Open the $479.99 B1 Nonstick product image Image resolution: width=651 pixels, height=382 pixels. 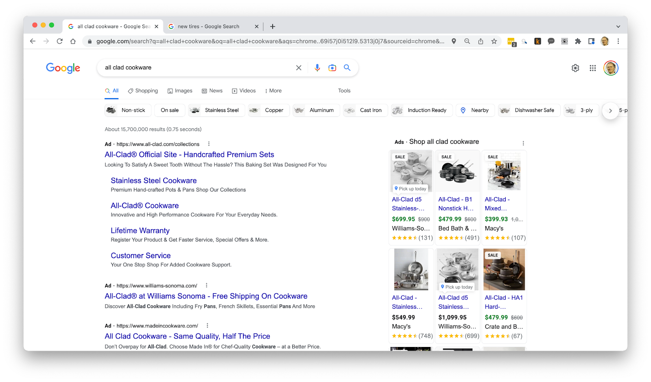click(457, 171)
